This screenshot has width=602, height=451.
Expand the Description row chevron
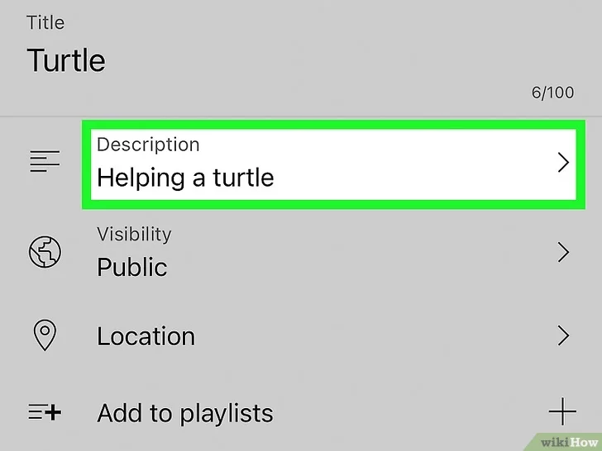pos(563,163)
